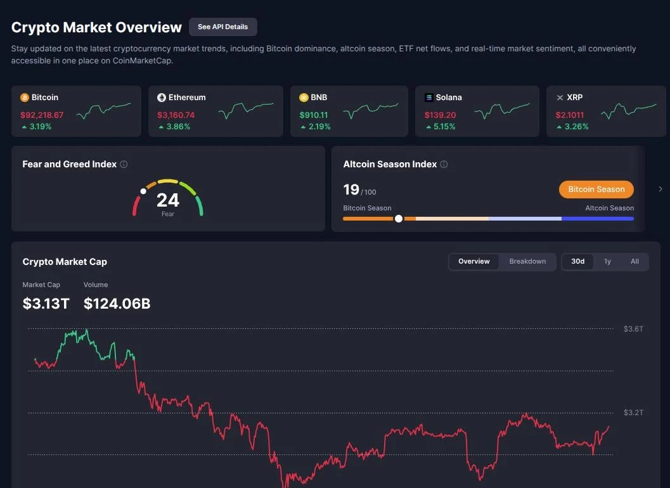Click the $3.6T axis label
Image resolution: width=670 pixels, height=488 pixels.
633,329
